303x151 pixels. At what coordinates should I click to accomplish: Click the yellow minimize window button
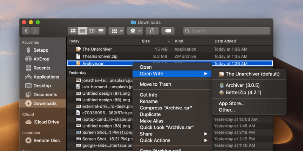click(x=31, y=22)
